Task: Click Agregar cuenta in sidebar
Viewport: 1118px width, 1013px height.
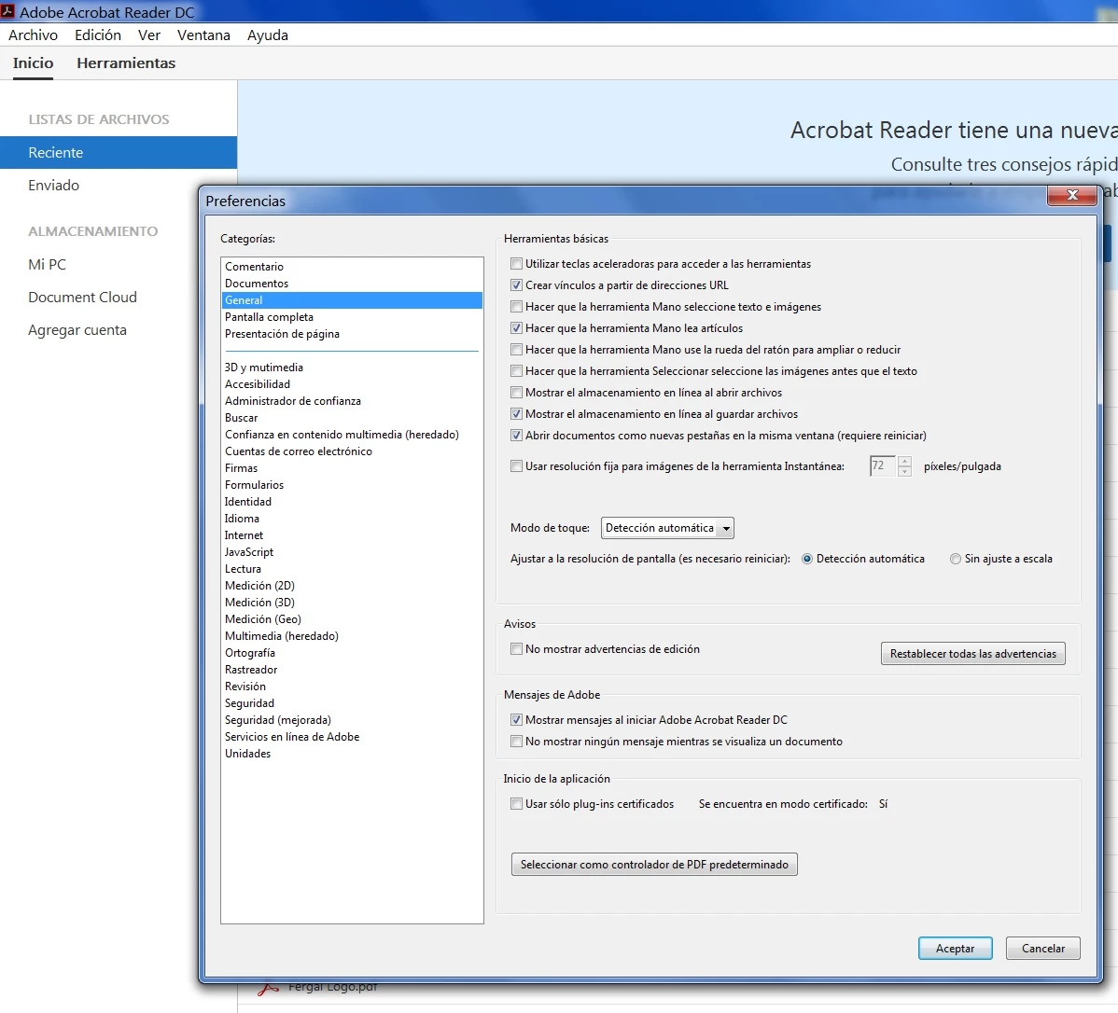Action: coord(77,330)
